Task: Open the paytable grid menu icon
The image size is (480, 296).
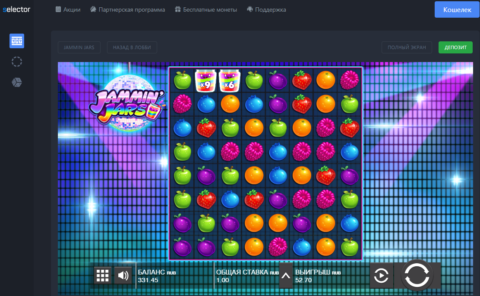Action: [x=102, y=275]
